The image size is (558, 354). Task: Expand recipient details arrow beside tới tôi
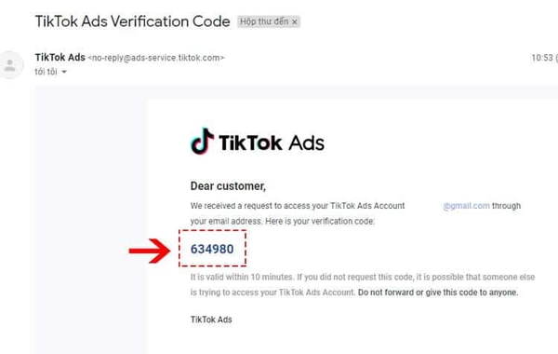[64, 72]
